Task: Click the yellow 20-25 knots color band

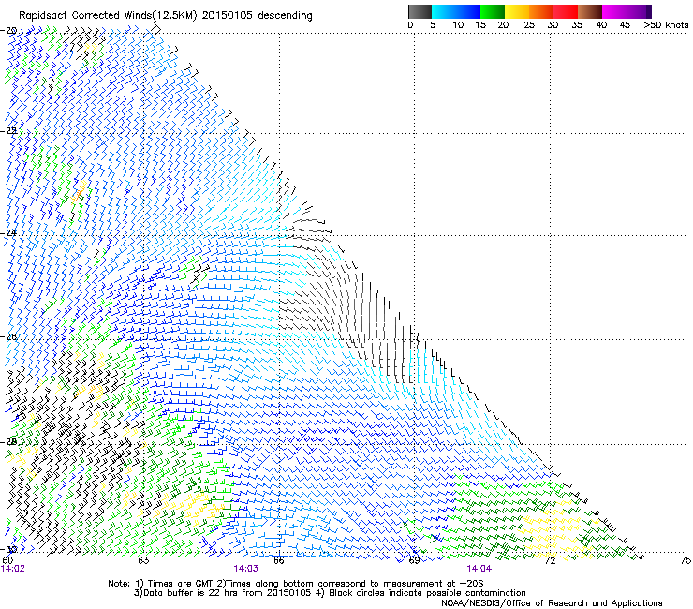Action: (x=517, y=11)
